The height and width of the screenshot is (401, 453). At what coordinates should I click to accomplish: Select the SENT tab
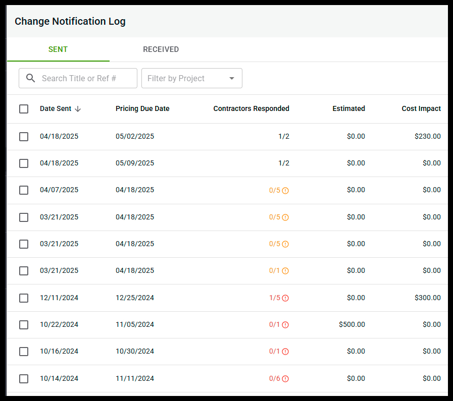(x=58, y=49)
